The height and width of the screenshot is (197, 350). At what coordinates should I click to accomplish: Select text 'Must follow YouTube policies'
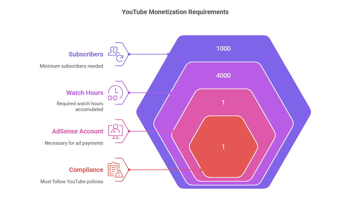tap(72, 182)
